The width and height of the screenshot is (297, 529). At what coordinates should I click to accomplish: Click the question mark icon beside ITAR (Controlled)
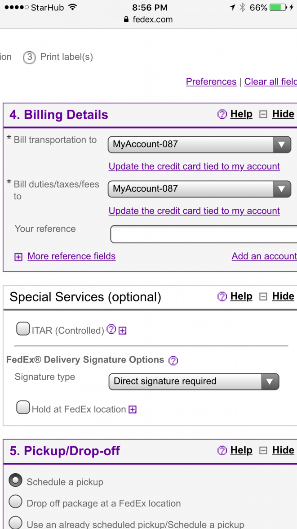tap(111, 330)
